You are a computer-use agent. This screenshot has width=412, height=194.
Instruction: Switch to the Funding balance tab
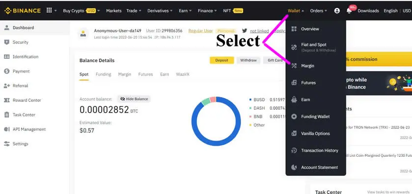103,74
